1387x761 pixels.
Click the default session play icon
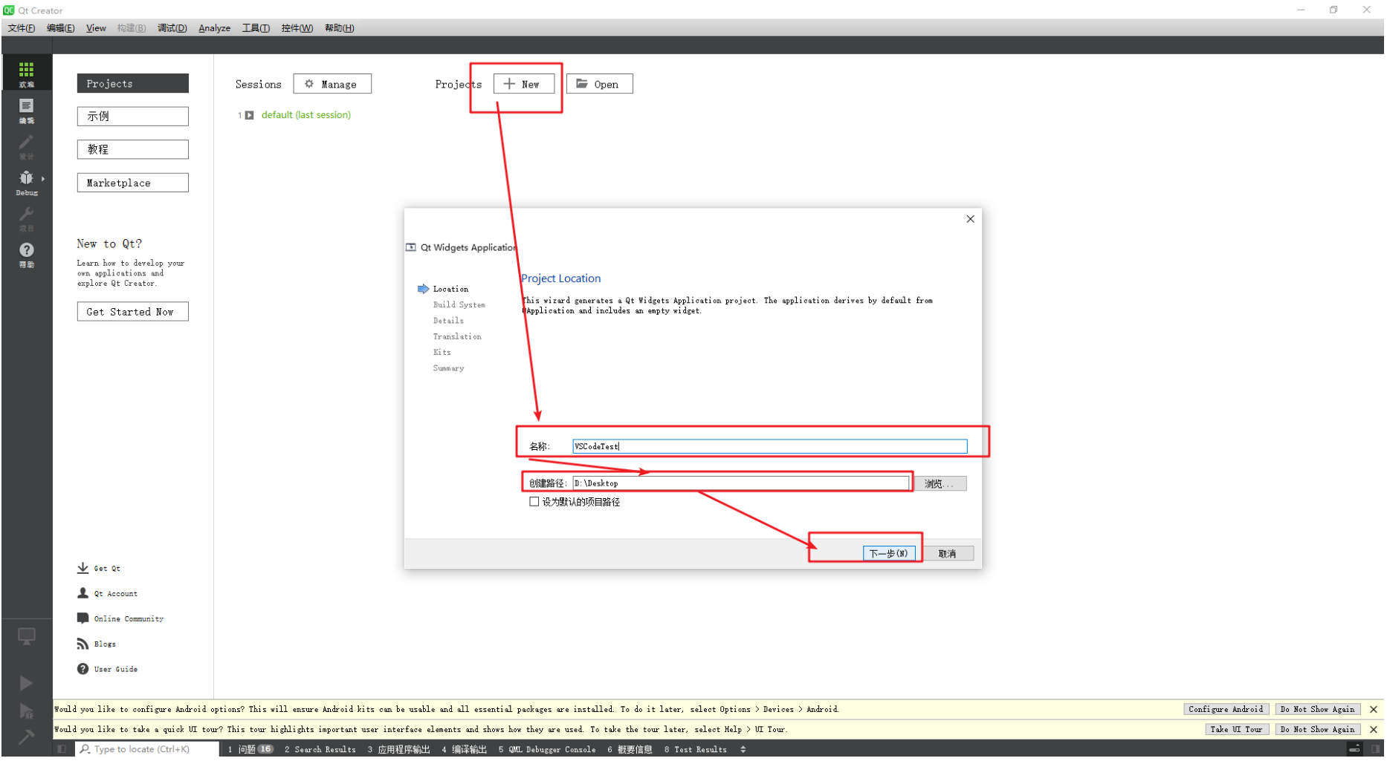tap(250, 115)
